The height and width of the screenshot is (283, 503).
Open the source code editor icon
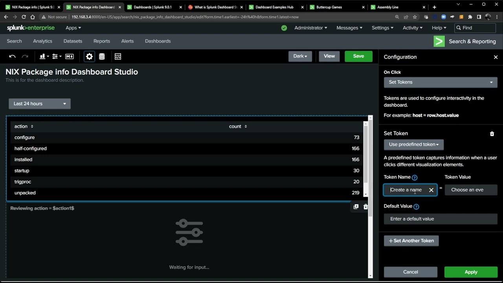click(x=118, y=57)
